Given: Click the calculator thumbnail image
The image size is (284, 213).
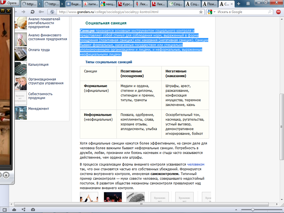Looking at the screenshot, I should (x=21, y=69).
